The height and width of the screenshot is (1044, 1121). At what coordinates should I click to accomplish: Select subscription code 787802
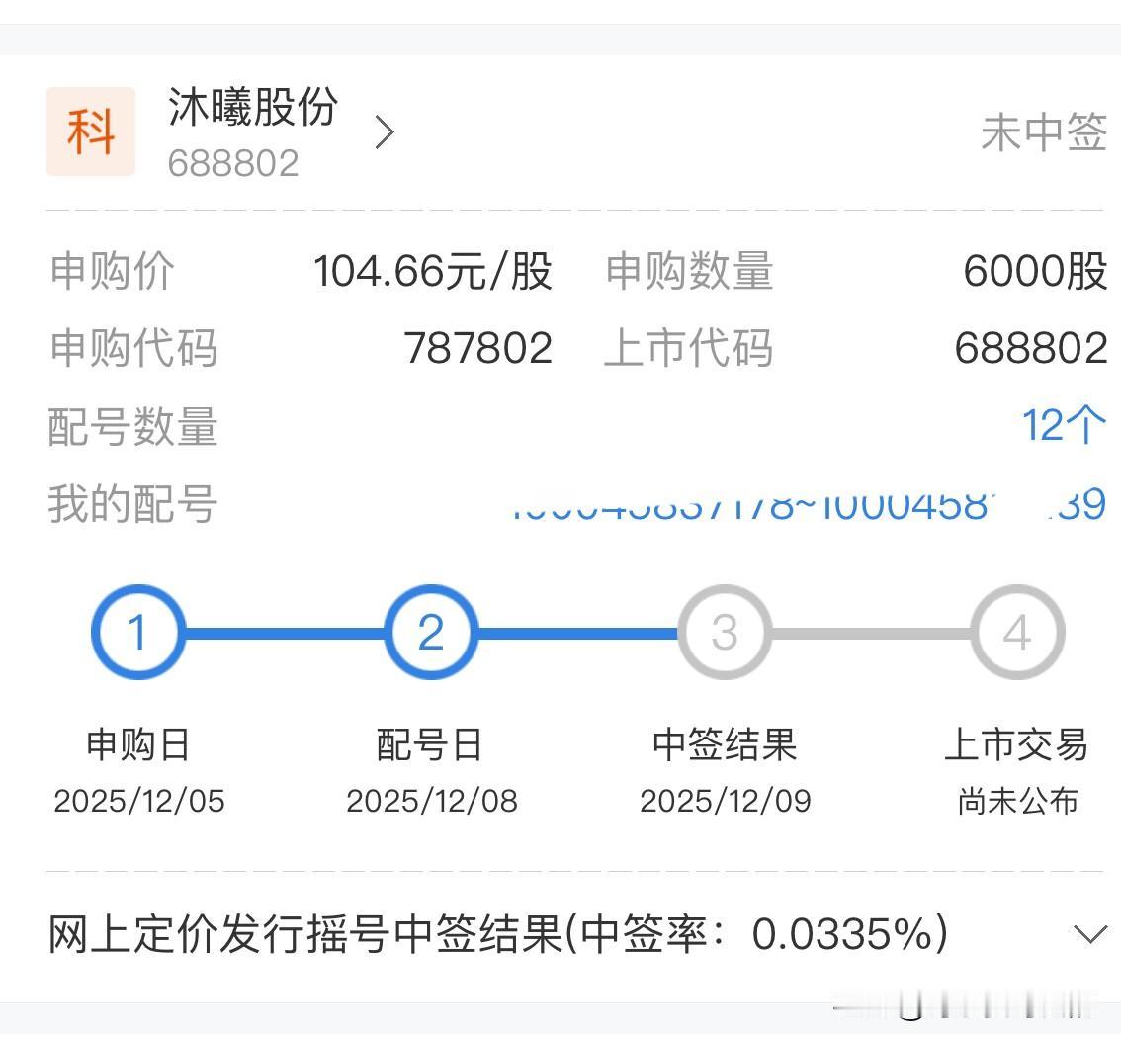pos(478,348)
